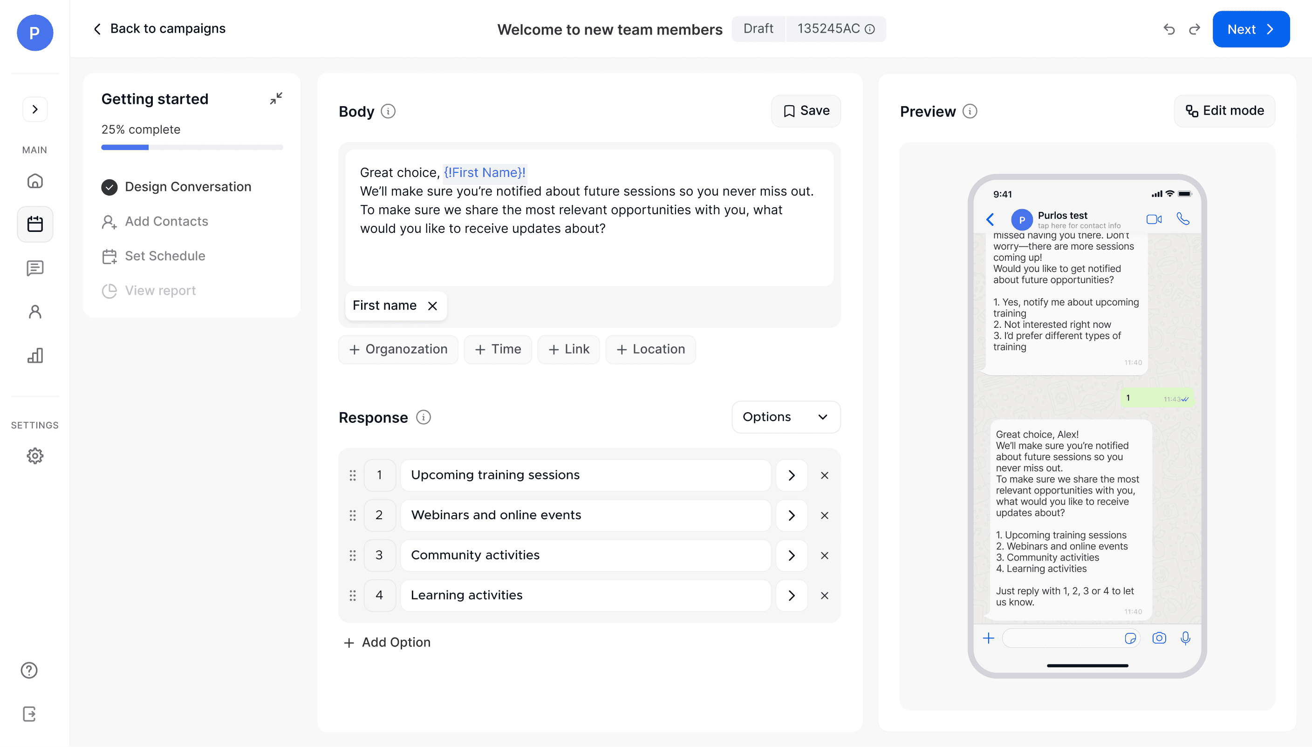Click the Draft status badge
Screen dimensions: 1312x747
(758, 29)
